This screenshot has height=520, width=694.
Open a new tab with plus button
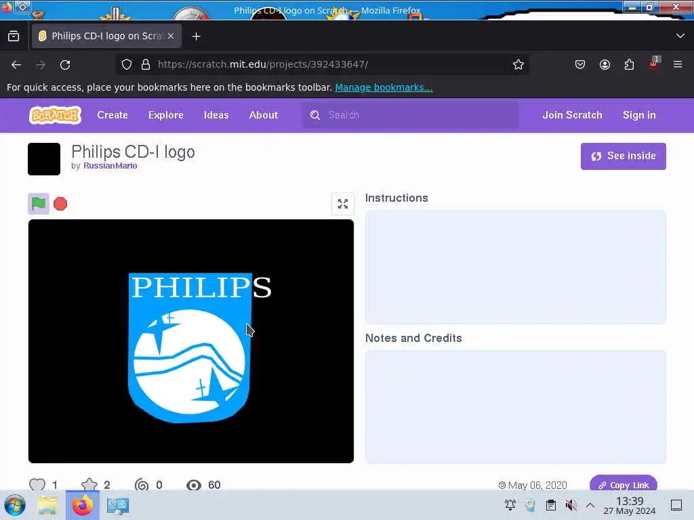pos(196,37)
